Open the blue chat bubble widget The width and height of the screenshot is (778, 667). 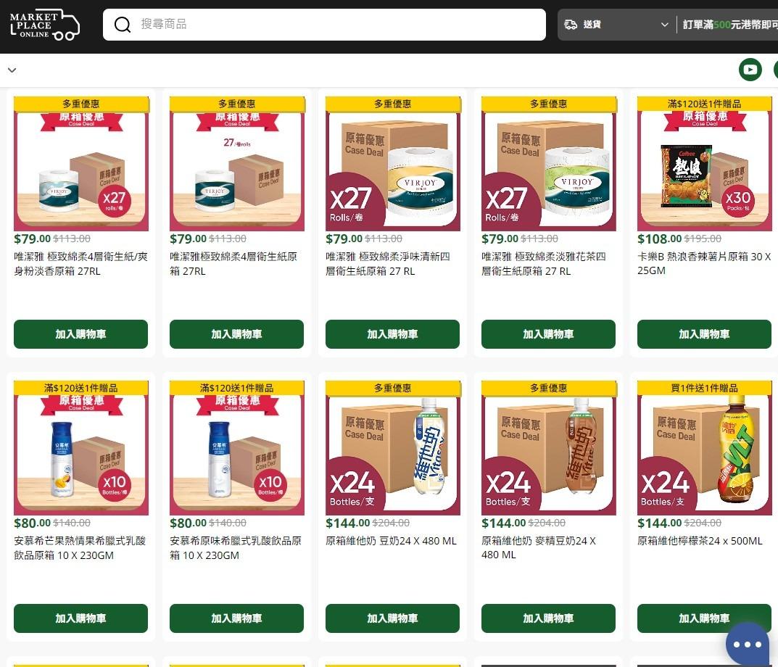(x=748, y=645)
